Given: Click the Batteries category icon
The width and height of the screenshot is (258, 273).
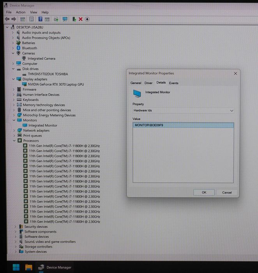Looking at the screenshot, I should 18,43.
